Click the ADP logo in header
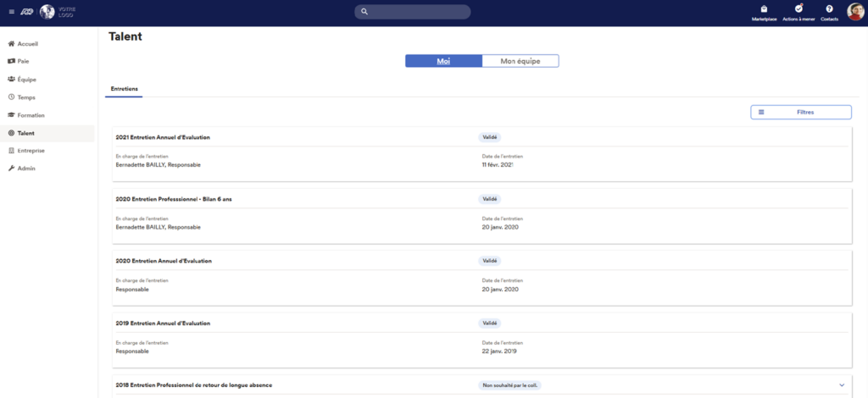 (x=28, y=12)
